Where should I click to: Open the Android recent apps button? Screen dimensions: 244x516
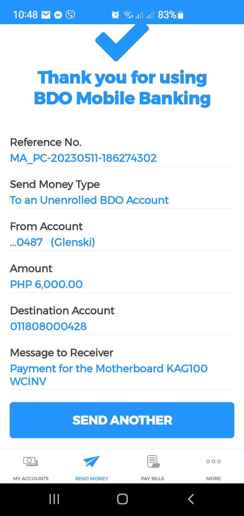(x=54, y=499)
